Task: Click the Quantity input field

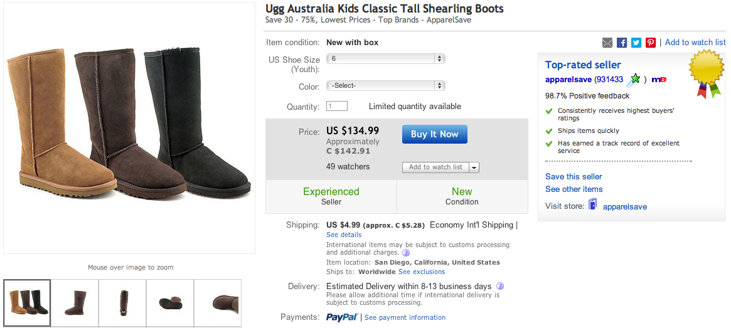Action: point(337,107)
